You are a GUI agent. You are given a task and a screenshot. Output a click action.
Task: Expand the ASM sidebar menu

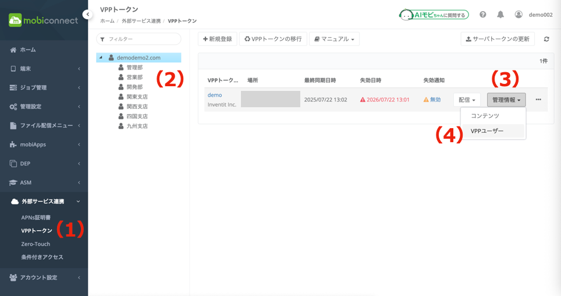click(x=79, y=182)
